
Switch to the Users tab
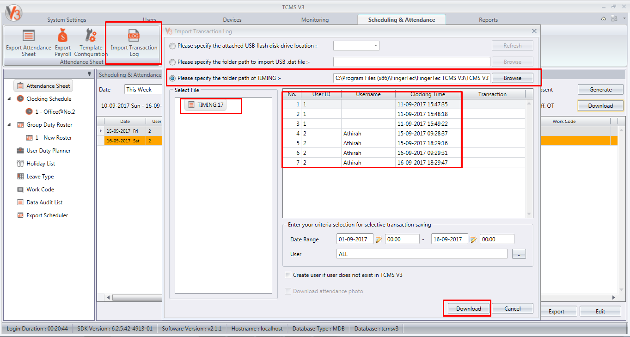tap(149, 20)
